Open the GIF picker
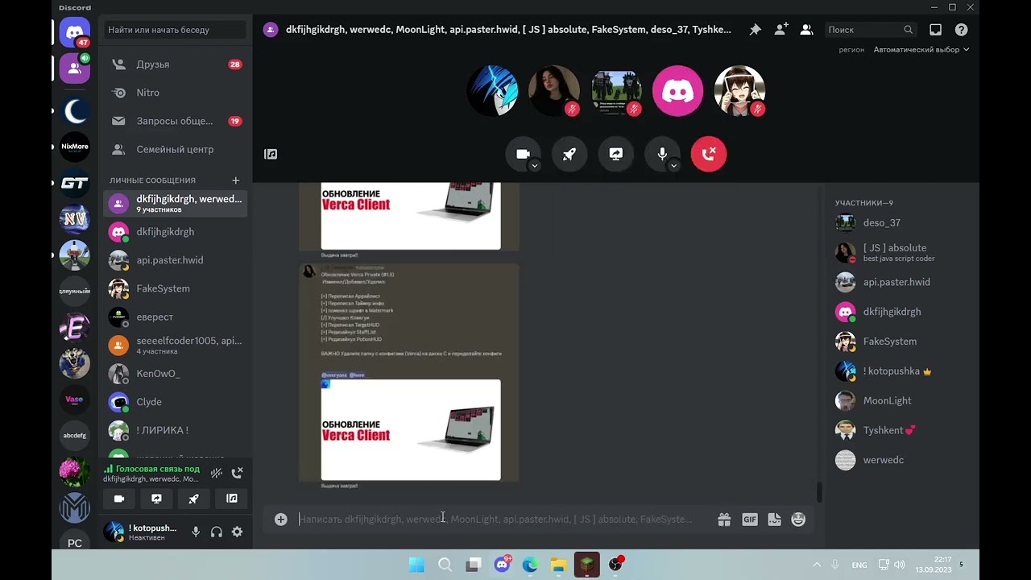The height and width of the screenshot is (580, 1031). tap(750, 520)
